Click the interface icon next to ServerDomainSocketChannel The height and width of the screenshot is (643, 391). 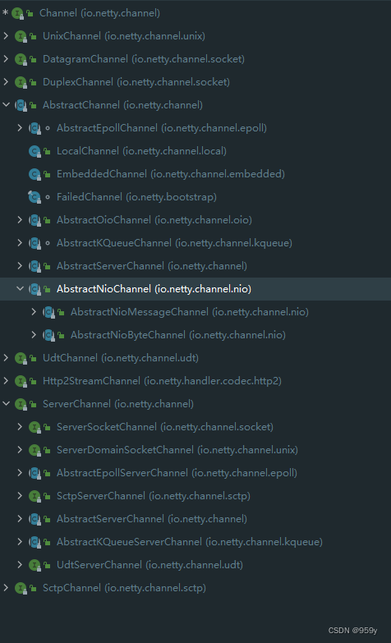(34, 450)
